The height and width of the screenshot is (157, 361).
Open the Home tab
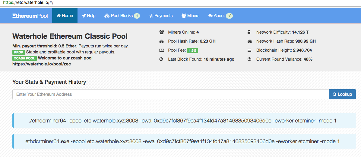[x=65, y=16]
